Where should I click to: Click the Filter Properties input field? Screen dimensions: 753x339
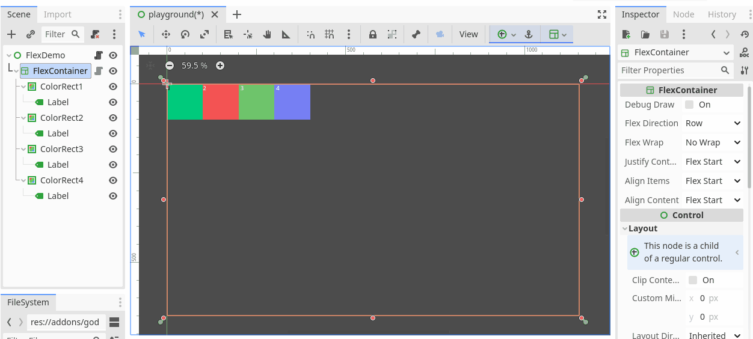pyautogui.click(x=675, y=70)
